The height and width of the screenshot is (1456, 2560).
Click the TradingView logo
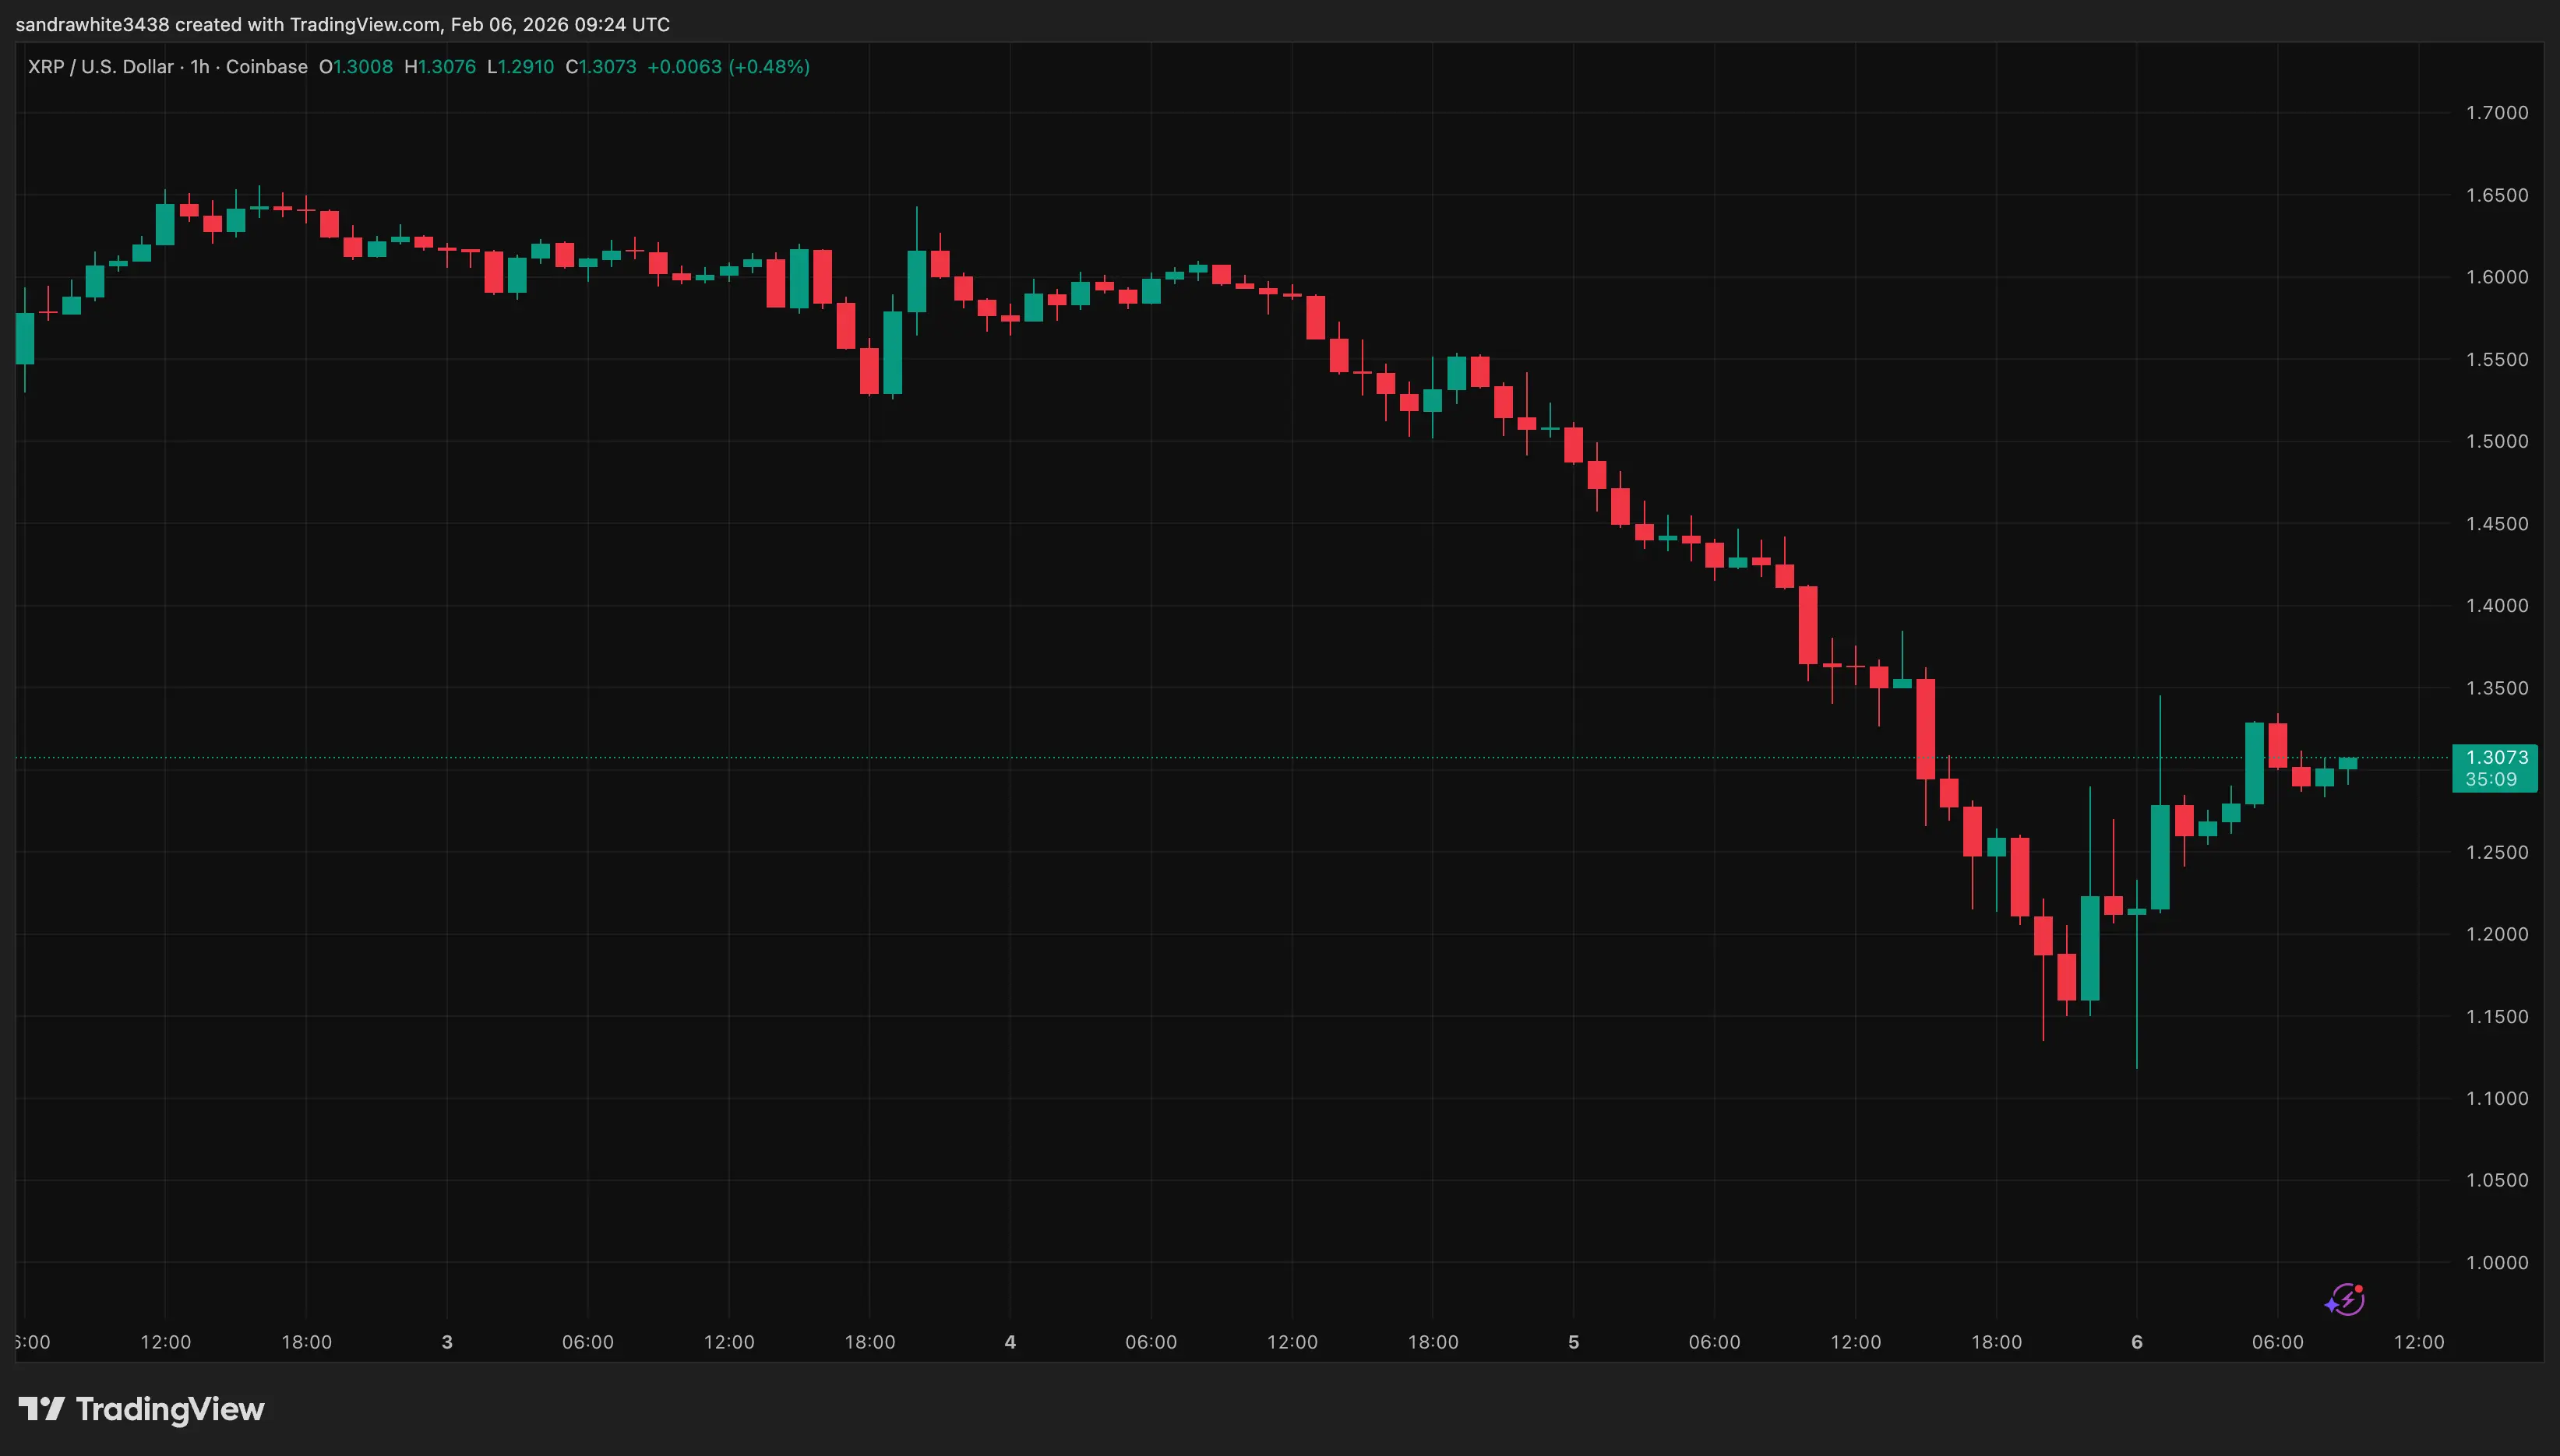(x=140, y=1410)
